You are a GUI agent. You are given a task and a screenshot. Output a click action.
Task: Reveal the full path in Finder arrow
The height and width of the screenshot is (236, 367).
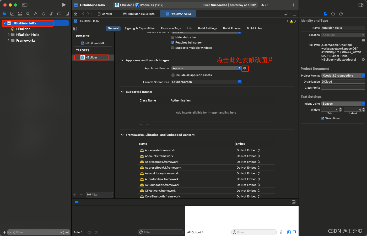(x=363, y=60)
